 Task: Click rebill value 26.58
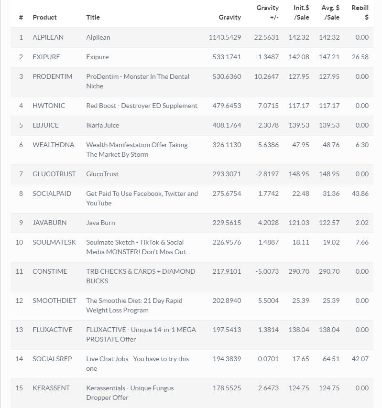(x=360, y=57)
